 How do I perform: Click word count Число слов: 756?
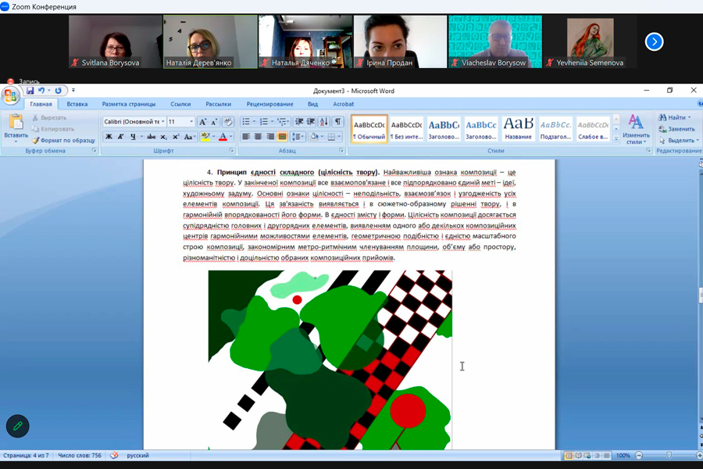tap(80, 455)
